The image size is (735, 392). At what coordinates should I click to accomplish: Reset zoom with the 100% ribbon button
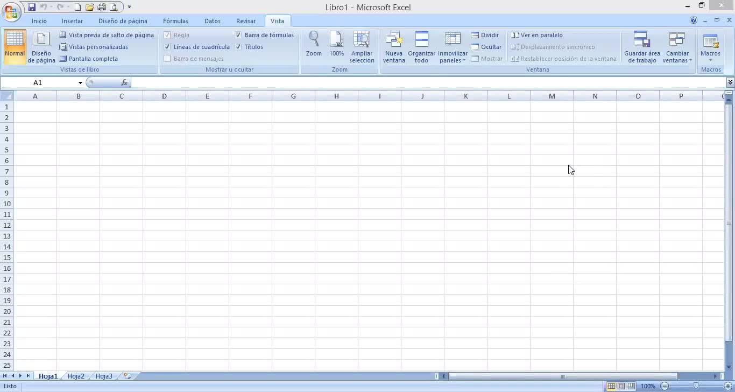click(x=336, y=44)
